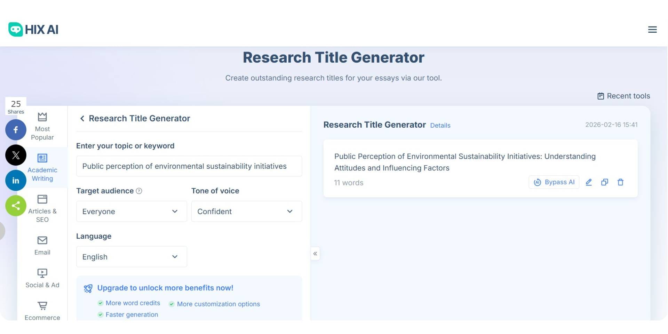Viewport: 668px width, 334px height.
Task: Share the page on LinkedIn
Action: click(16, 180)
